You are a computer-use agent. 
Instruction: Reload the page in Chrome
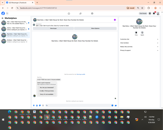point(12,8)
